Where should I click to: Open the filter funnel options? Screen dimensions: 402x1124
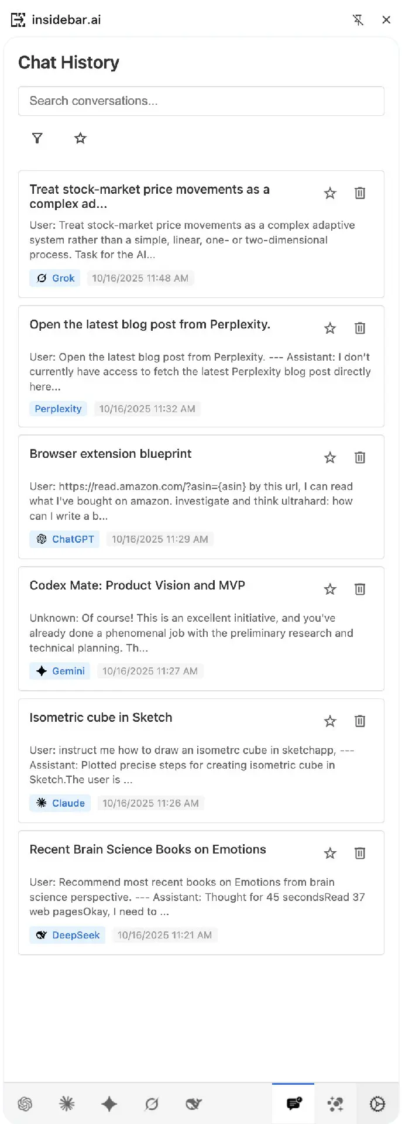(37, 138)
